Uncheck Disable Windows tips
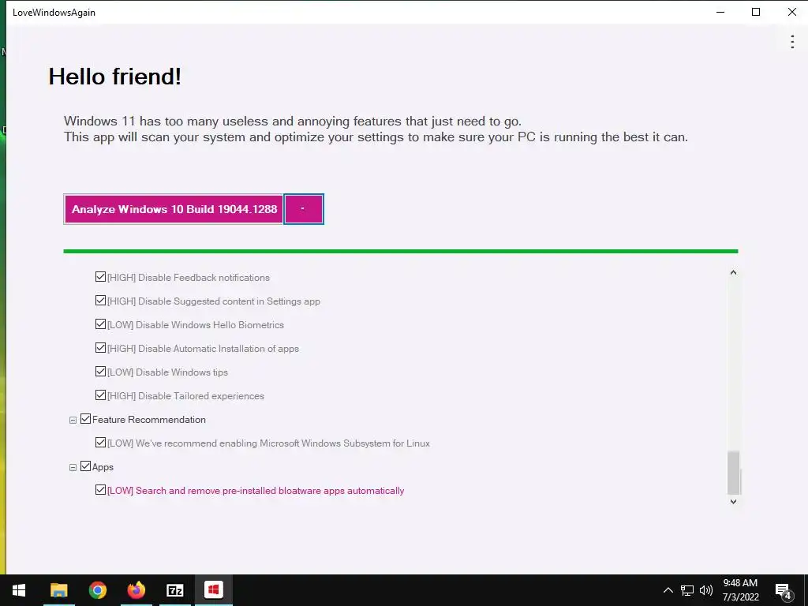The width and height of the screenshot is (808, 606). (100, 372)
